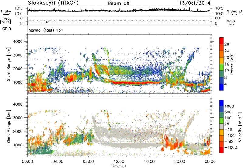Click the 2000 tick on velocity panel axis

[18, 131]
